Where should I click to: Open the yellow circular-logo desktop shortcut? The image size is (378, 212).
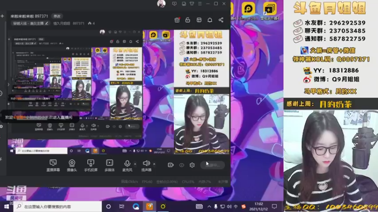[248, 10]
